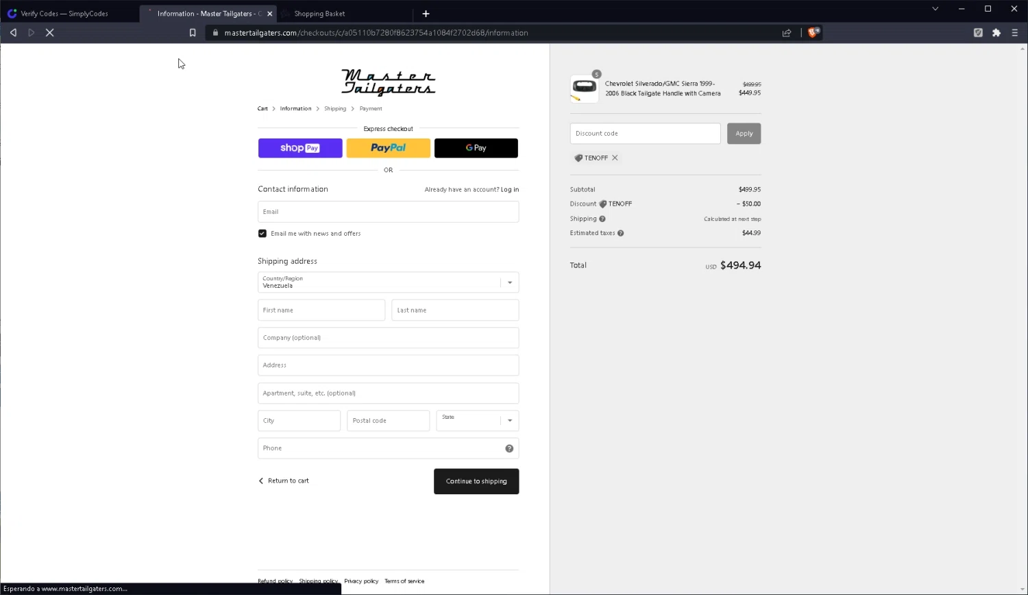Viewport: 1028px width, 595px height.
Task: Show estimated taxes help icon
Action: pyautogui.click(x=620, y=233)
